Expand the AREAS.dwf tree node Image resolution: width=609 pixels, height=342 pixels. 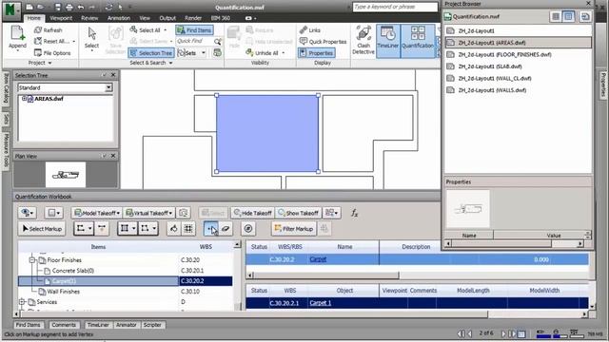(24, 99)
